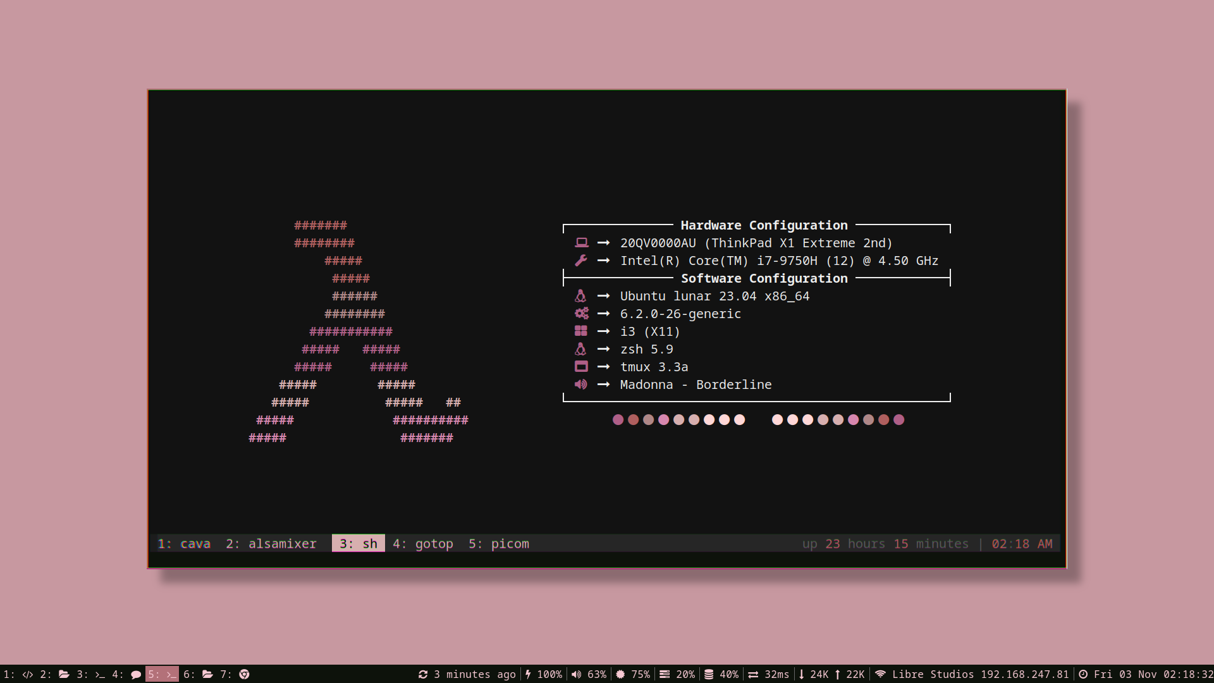The height and width of the screenshot is (683, 1214).
Task: Click the WiFi icon near Libre Studios
Action: tap(881, 674)
